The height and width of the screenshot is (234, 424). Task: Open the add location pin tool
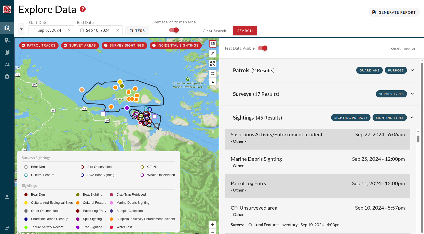coord(7,40)
